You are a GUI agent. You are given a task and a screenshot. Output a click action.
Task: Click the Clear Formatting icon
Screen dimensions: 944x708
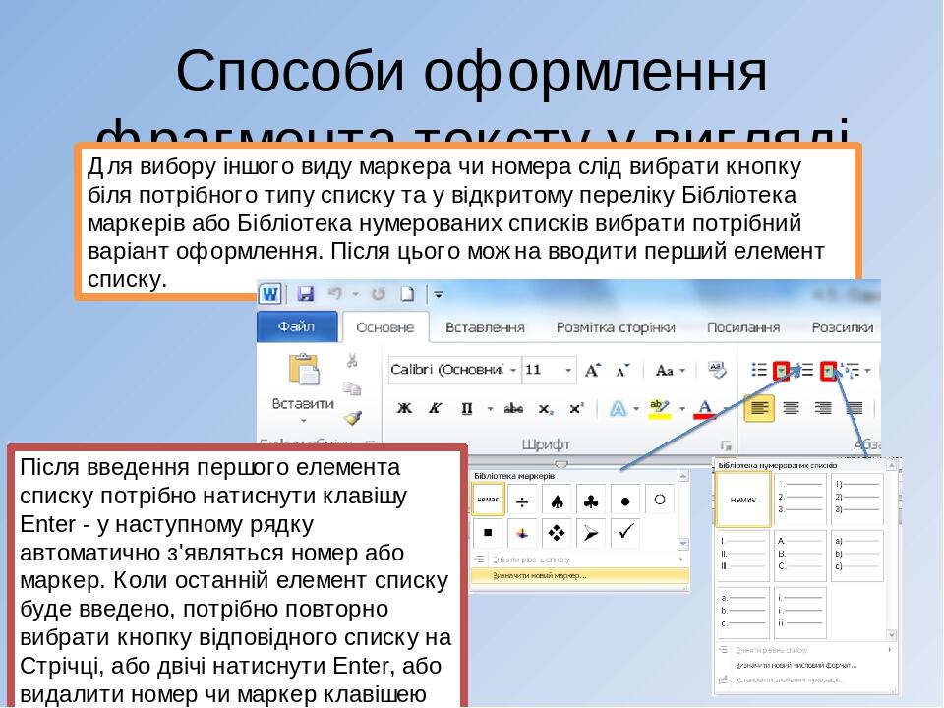coord(717,370)
